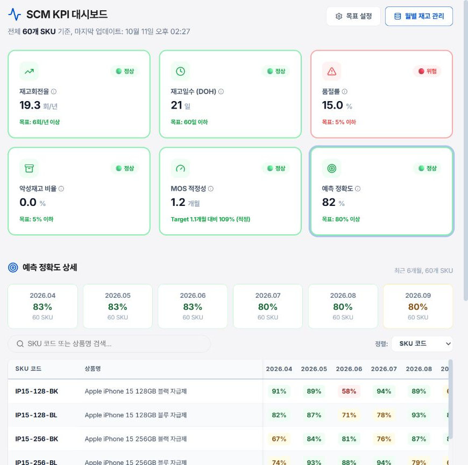Click the archive box icon on 악성재고 card

click(29, 168)
